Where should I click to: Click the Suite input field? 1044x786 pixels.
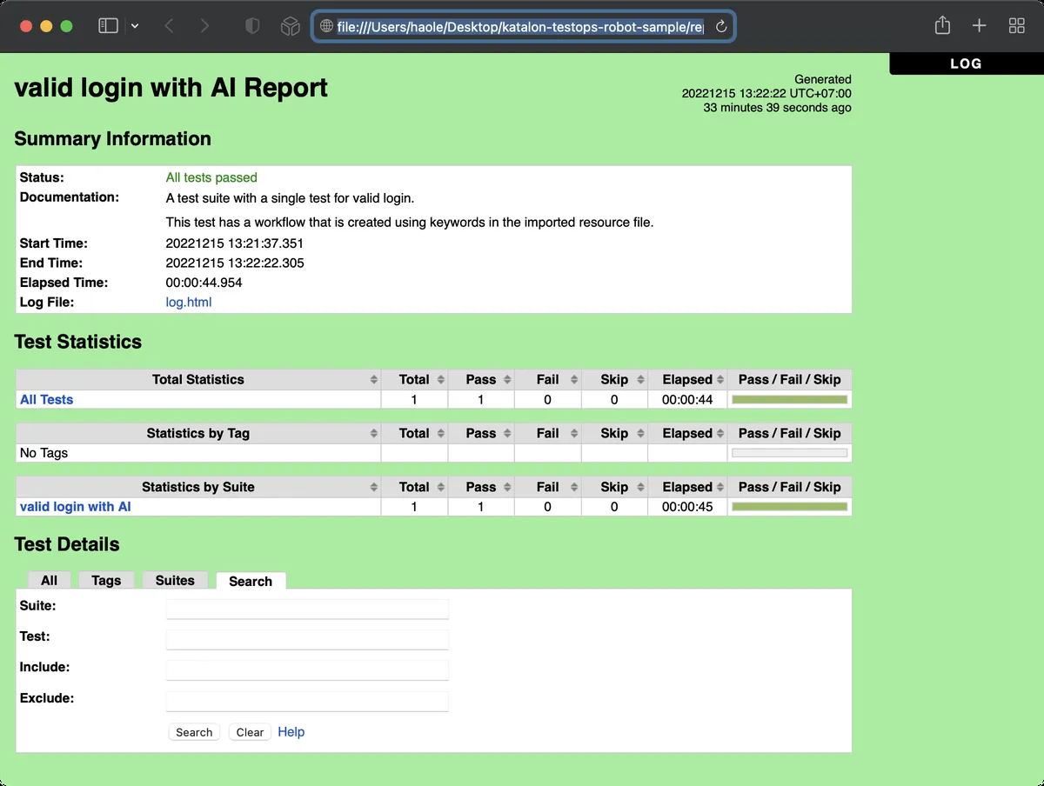307,609
